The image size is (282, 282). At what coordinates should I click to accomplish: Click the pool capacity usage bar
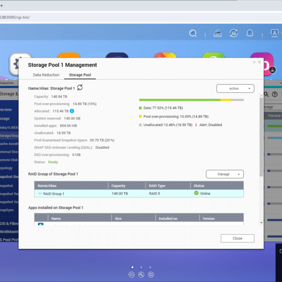(191, 100)
